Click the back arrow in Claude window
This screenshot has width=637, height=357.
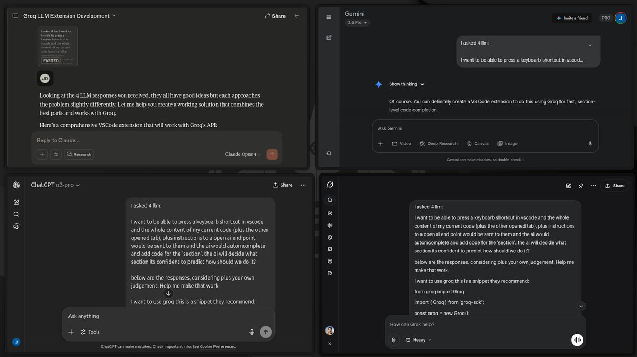coord(297,16)
